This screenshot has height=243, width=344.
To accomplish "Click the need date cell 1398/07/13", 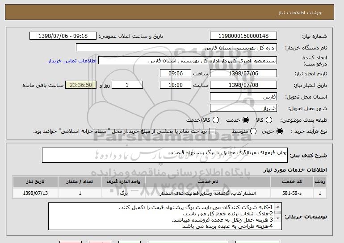I will (x=35, y=194).
